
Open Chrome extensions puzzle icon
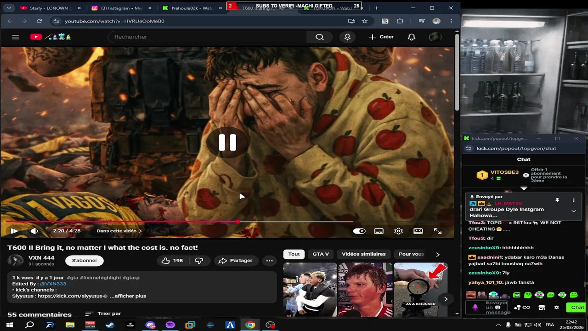[400, 21]
